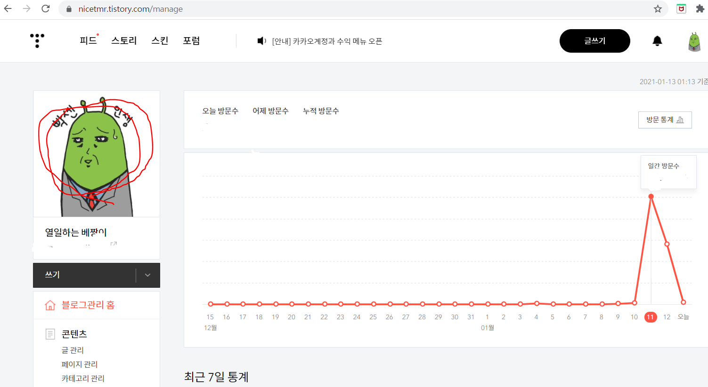
Task: Open the 피드 menu
Action: tap(89, 41)
